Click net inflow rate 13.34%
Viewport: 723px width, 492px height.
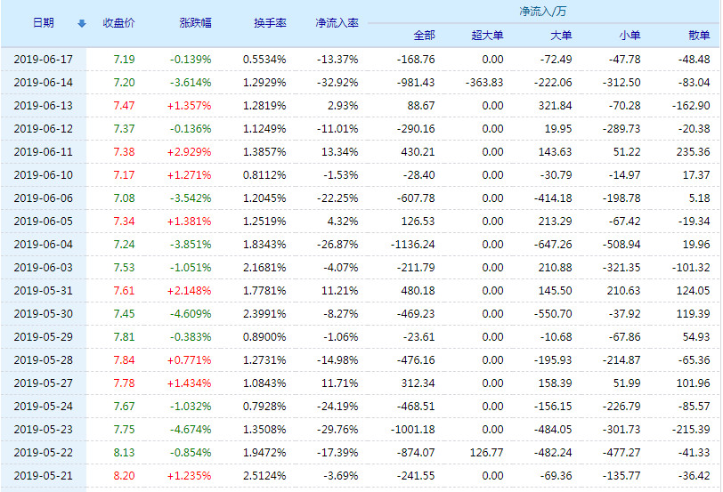[x=340, y=151]
